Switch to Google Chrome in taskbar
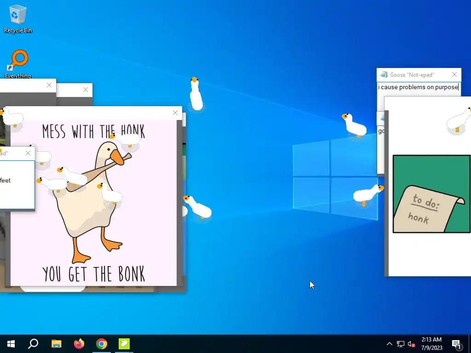 [102, 344]
